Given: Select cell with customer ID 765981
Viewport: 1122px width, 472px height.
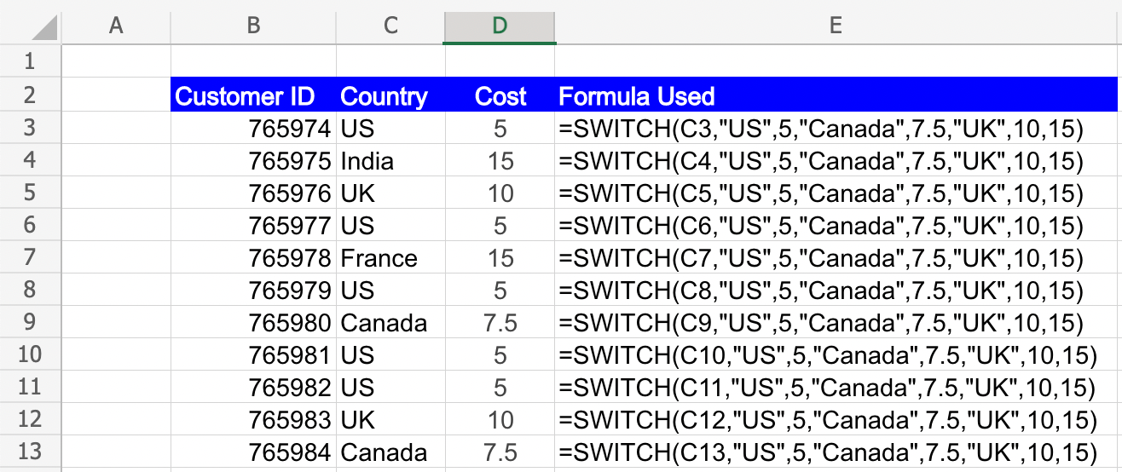Looking at the screenshot, I should 253,354.
